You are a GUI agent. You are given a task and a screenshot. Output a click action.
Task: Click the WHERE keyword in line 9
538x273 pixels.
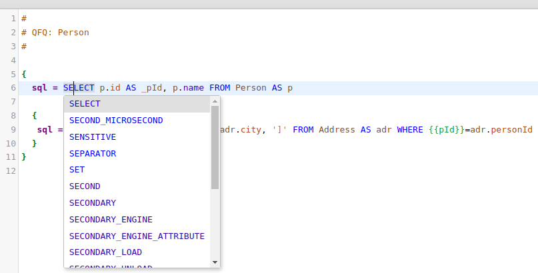(410, 130)
